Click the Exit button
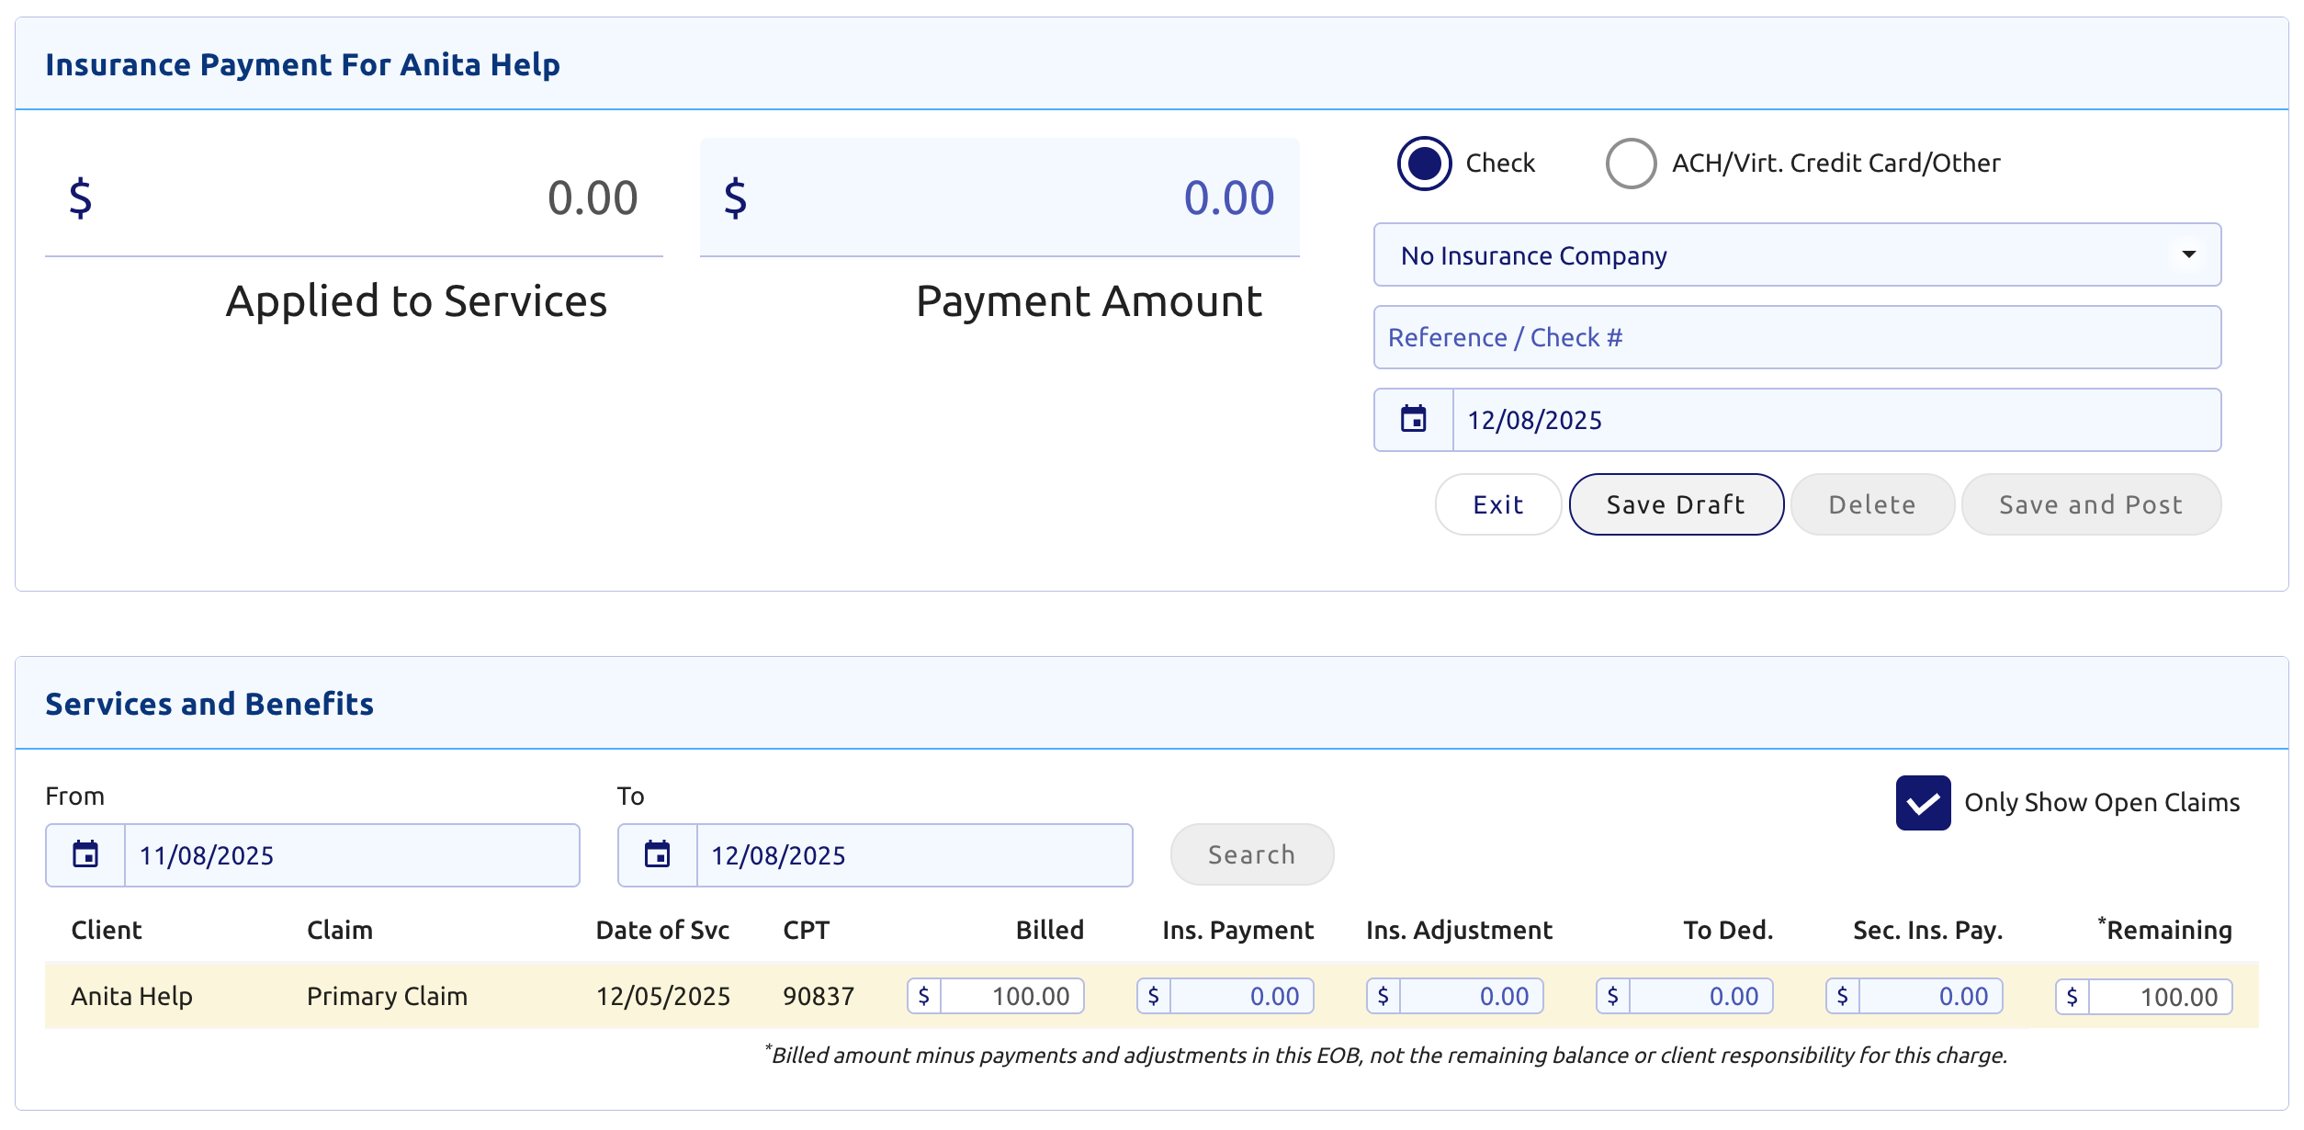Image resolution: width=2304 pixels, height=1130 pixels. (x=1497, y=504)
